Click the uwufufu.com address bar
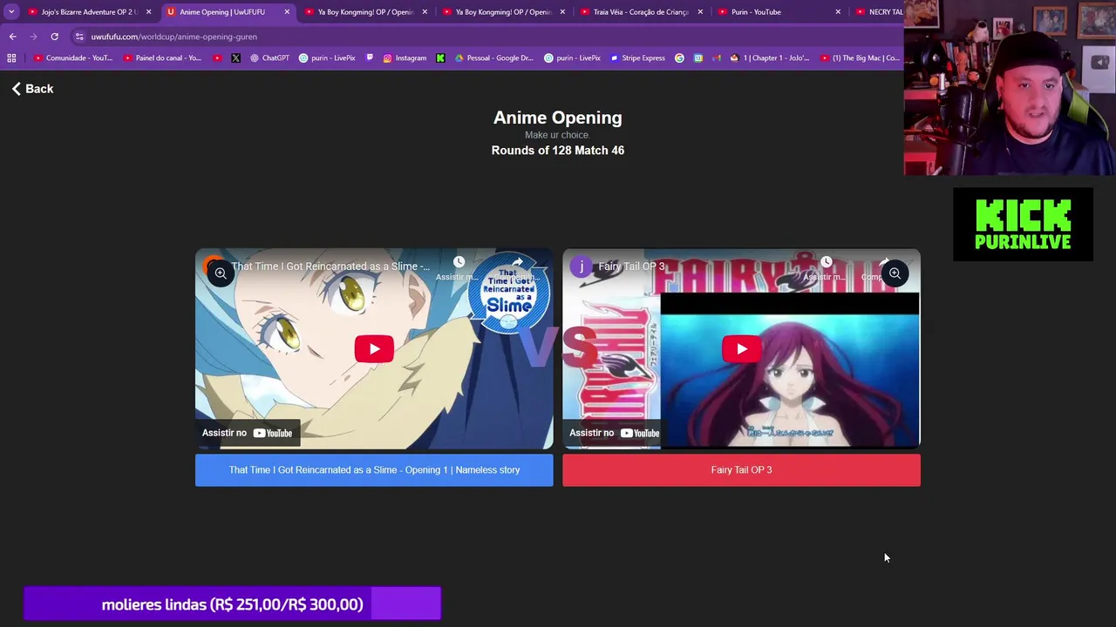This screenshot has width=1116, height=627. coord(488,37)
